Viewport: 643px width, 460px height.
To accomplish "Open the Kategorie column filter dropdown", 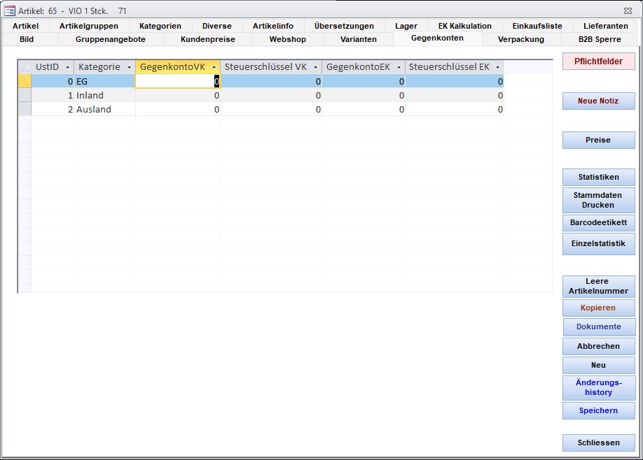I will click(x=128, y=67).
